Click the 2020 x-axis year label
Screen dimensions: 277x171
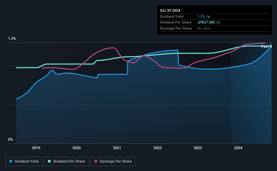77,148
